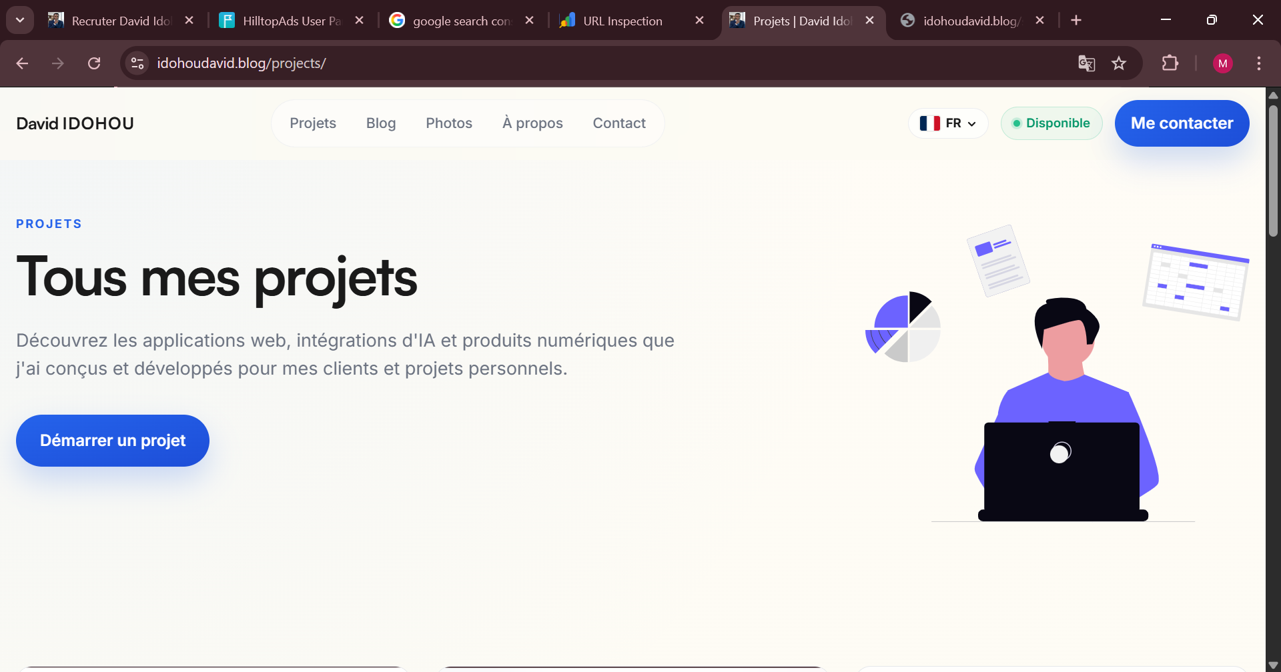Click the browser back arrow
The height and width of the screenshot is (672, 1281).
click(x=22, y=63)
